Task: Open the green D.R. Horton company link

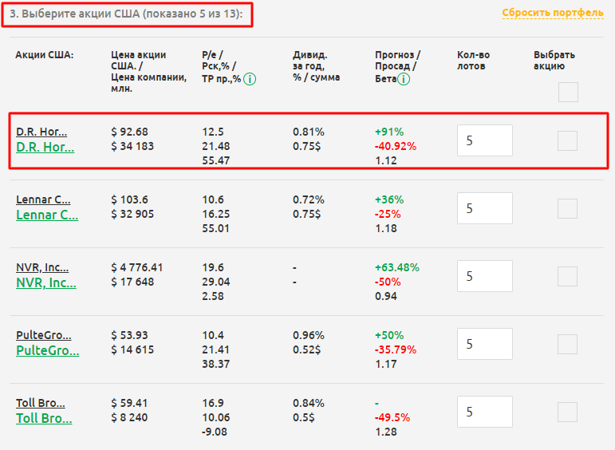Action: click(x=45, y=147)
